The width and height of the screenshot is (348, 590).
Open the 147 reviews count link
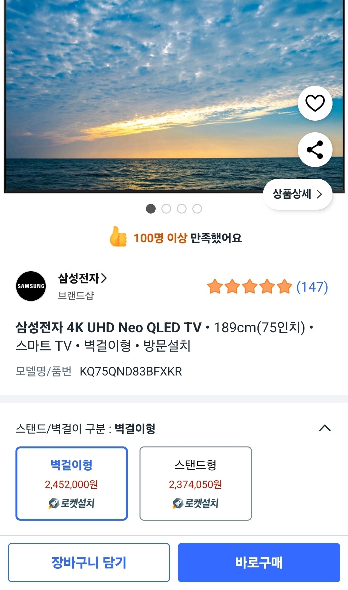point(312,287)
